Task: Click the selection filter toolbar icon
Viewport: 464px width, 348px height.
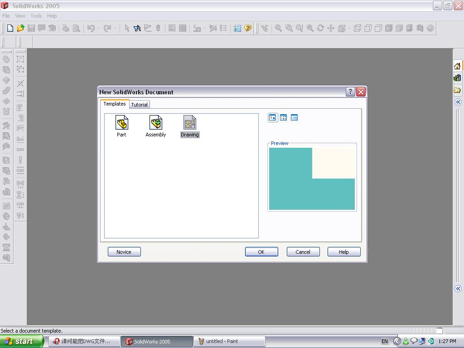Action: tap(137, 28)
